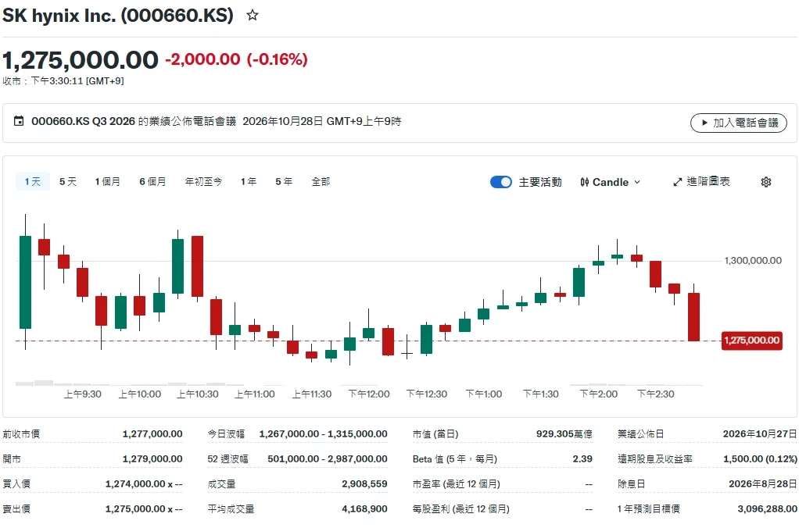Show 年初至今 year-to-date range
Viewport: 799px width, 528px height.
(x=203, y=181)
